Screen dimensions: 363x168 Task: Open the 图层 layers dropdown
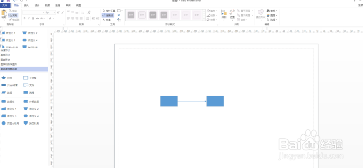tap(272, 15)
